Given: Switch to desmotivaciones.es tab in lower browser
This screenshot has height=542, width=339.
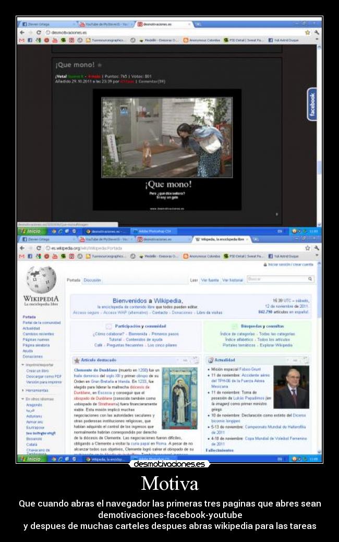Looking at the screenshot, I should (x=162, y=239).
